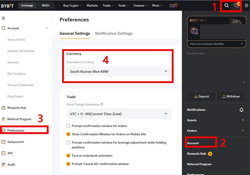250x175 pixels.
Task: Click the Bybit logo
Action: 7,6
